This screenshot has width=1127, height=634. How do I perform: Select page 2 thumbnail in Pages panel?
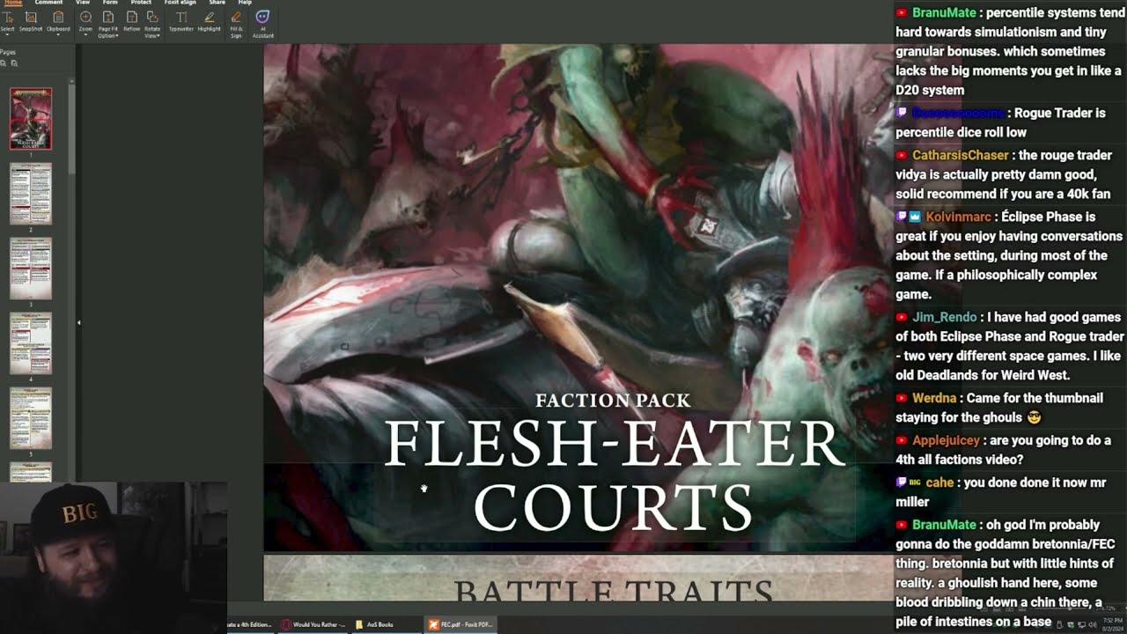click(31, 194)
